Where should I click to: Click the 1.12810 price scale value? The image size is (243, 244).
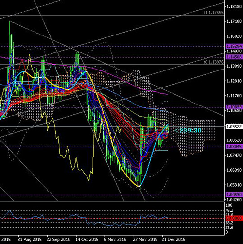pos(234,81)
